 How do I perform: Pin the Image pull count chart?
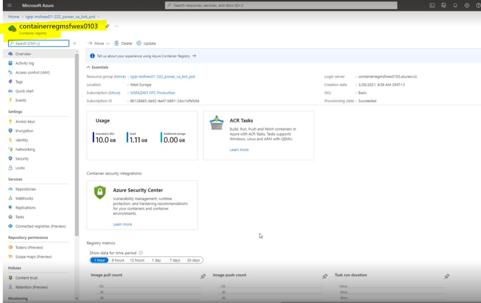(203, 276)
